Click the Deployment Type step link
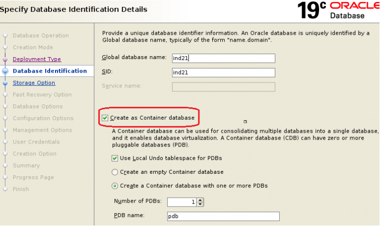 [x=37, y=59]
